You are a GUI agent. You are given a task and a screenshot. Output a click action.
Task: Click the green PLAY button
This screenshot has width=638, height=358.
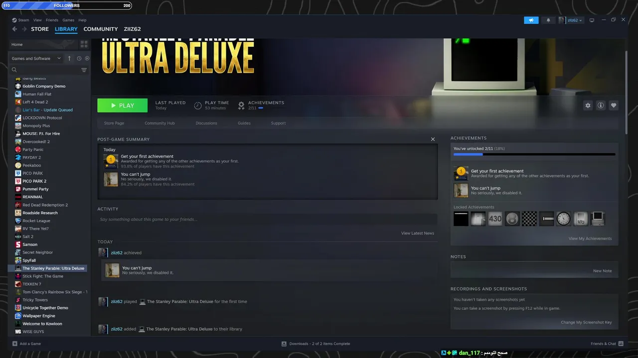click(122, 105)
